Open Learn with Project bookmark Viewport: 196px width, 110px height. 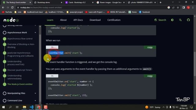coord(95,12)
